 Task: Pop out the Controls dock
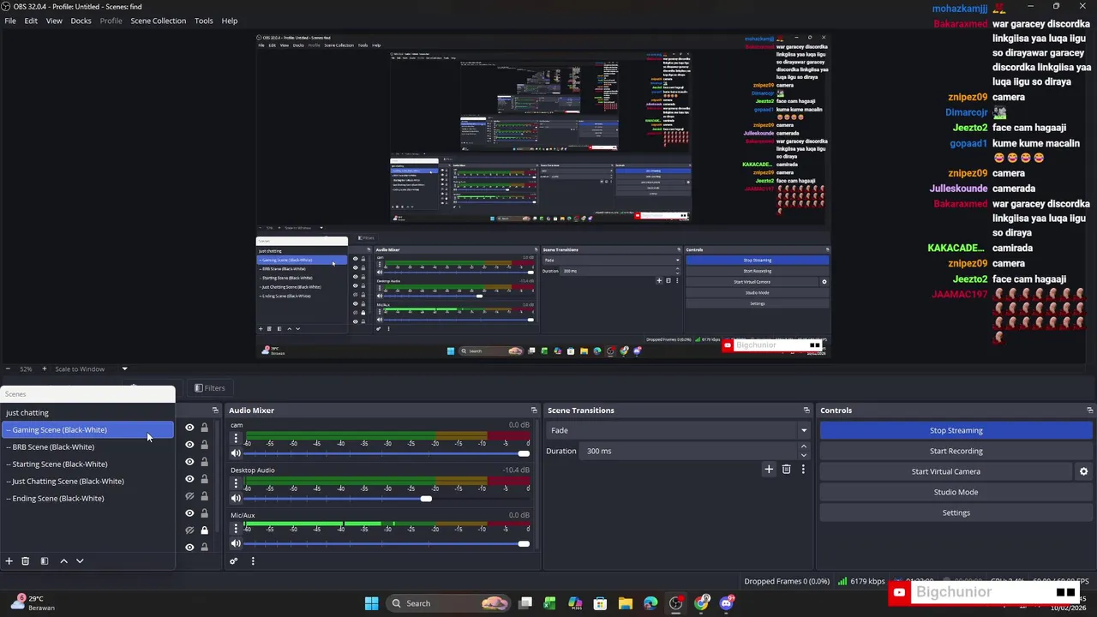click(1089, 410)
